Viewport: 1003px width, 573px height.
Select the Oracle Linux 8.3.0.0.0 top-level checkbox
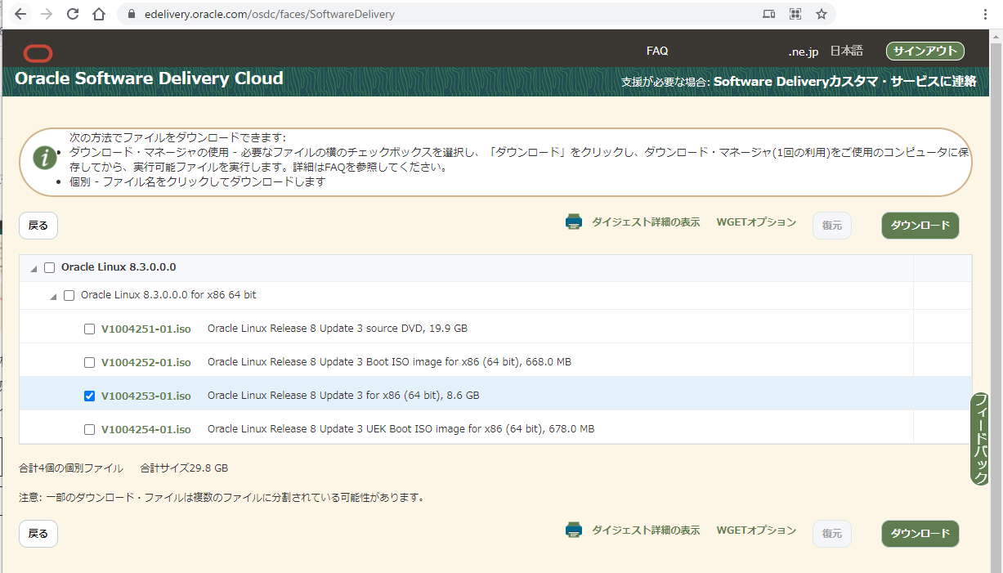click(x=50, y=268)
